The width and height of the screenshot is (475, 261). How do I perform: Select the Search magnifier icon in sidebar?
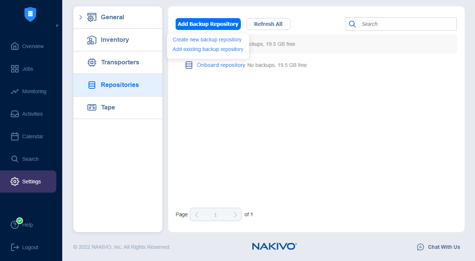[15, 159]
